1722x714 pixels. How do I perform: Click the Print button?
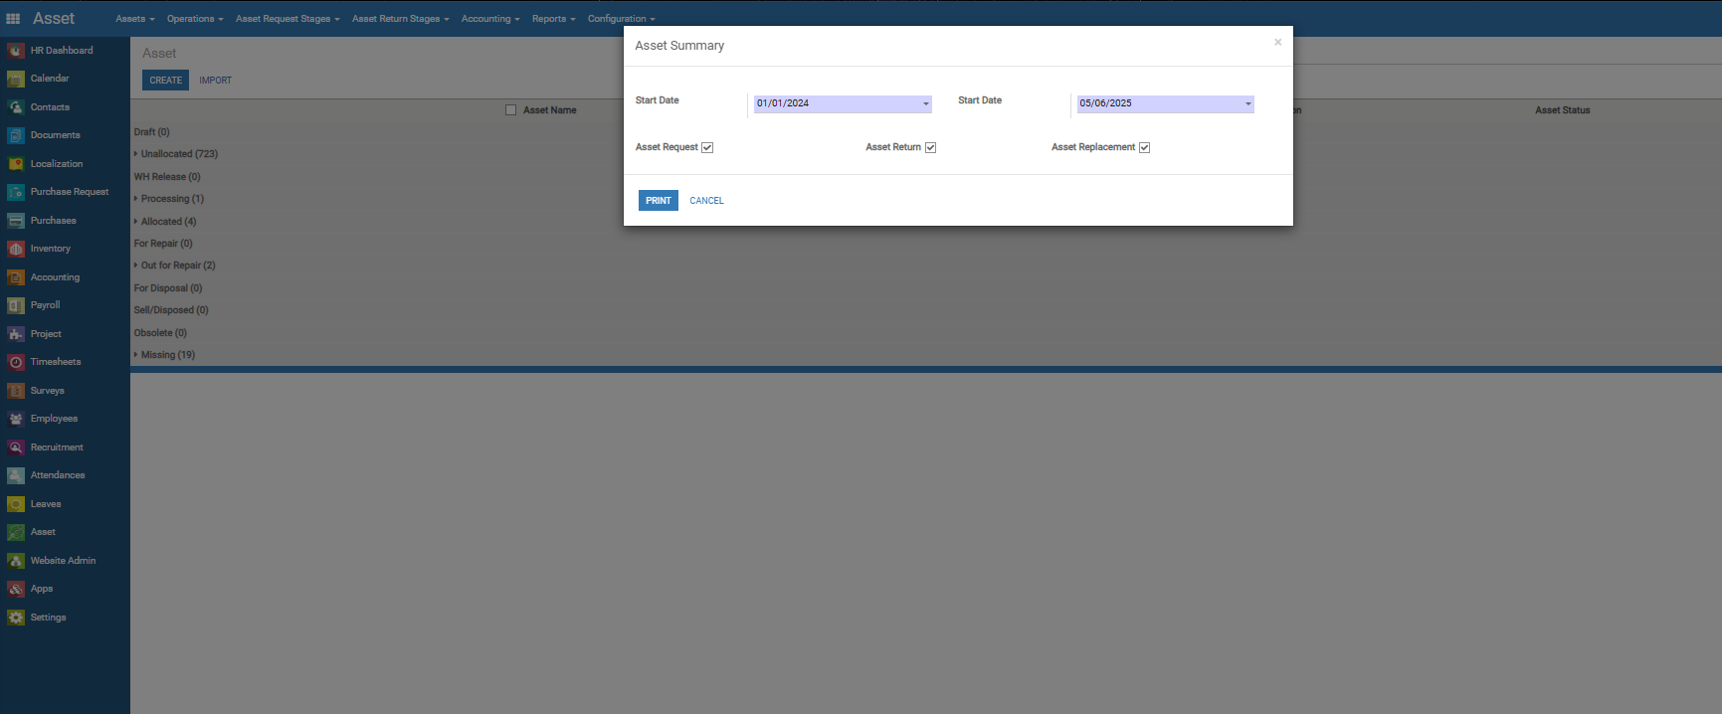coord(658,201)
